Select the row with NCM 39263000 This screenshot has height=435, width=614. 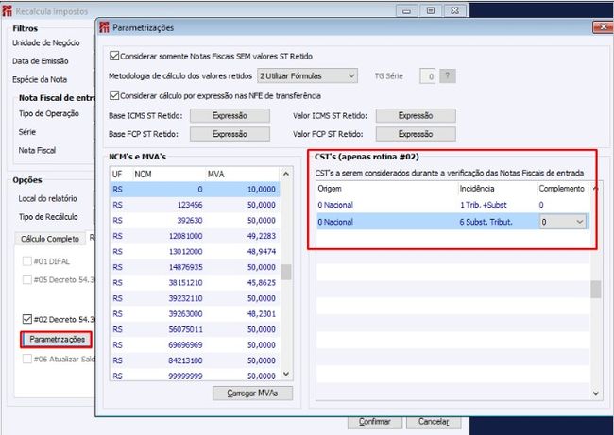[195, 313]
